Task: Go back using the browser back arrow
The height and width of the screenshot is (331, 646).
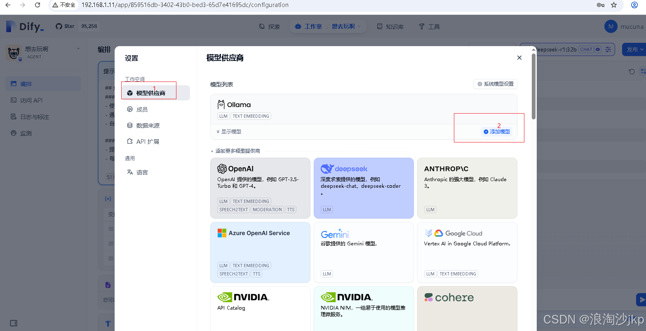Action: 8,5
